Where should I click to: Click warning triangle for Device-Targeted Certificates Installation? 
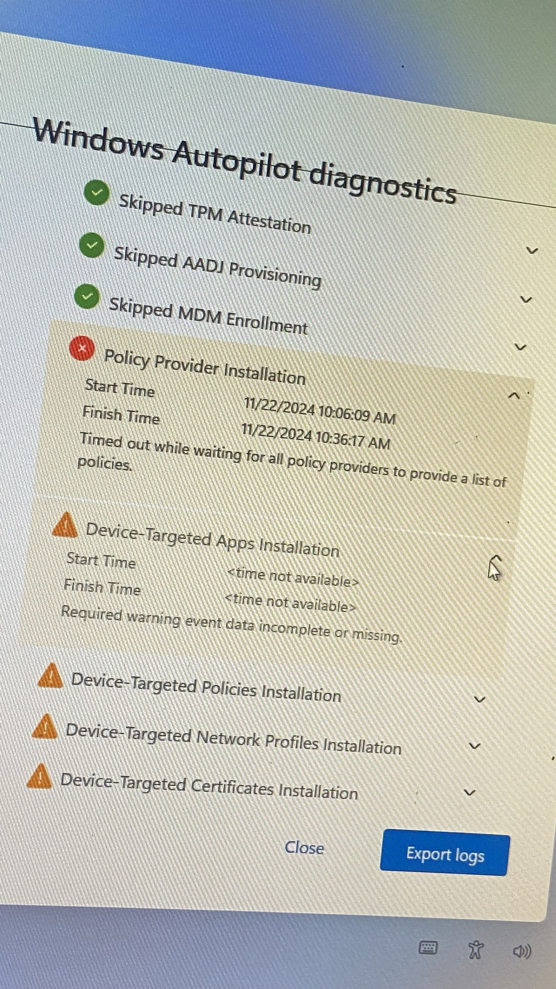[x=40, y=776]
